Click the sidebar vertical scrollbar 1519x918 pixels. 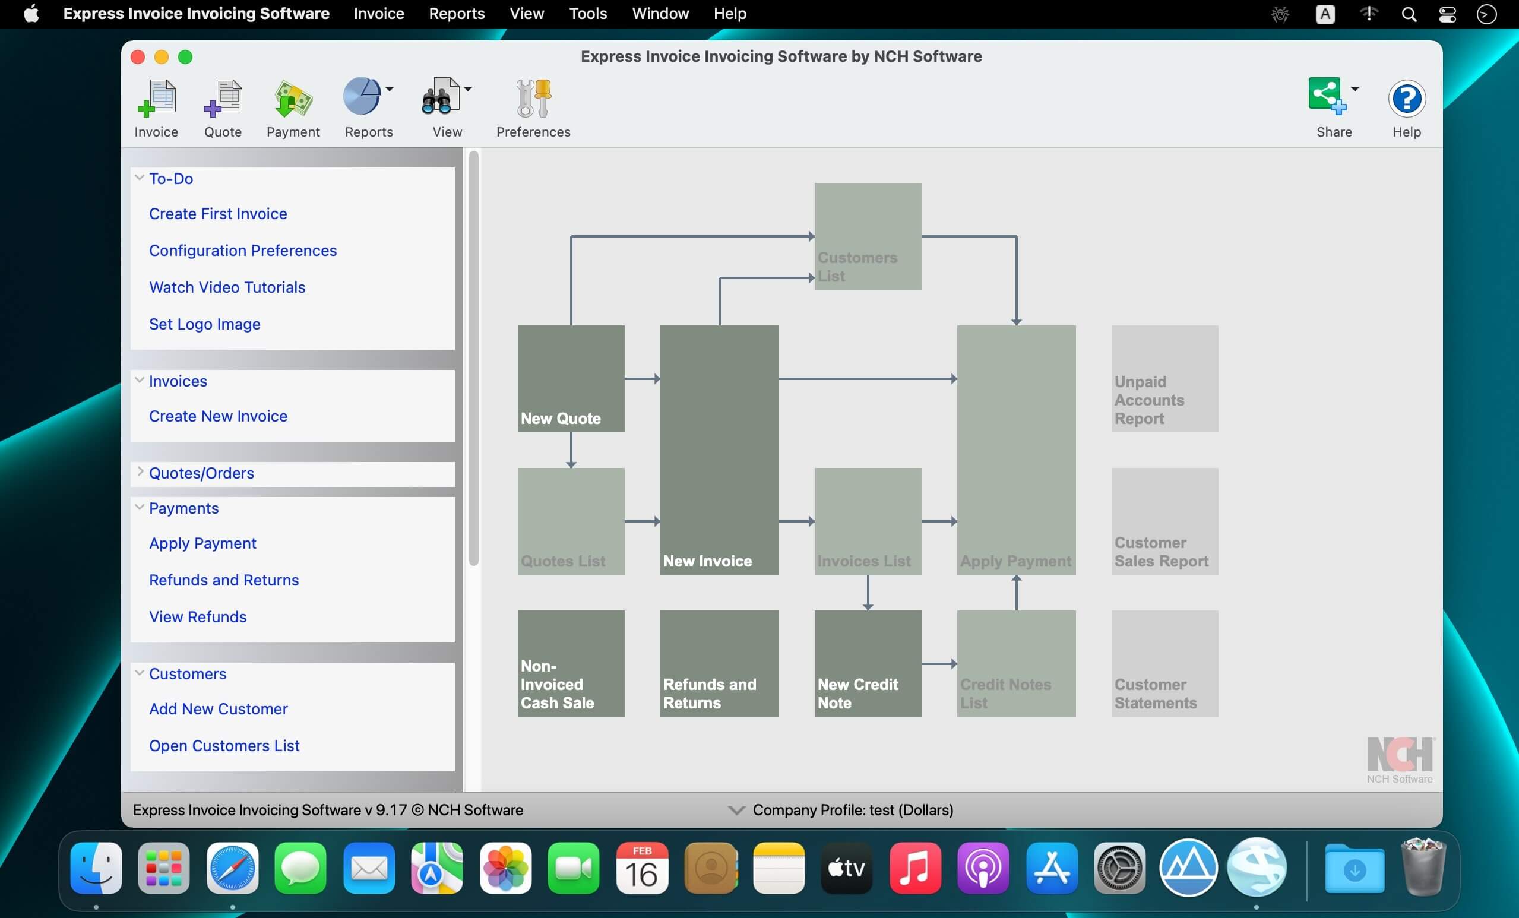point(473,358)
